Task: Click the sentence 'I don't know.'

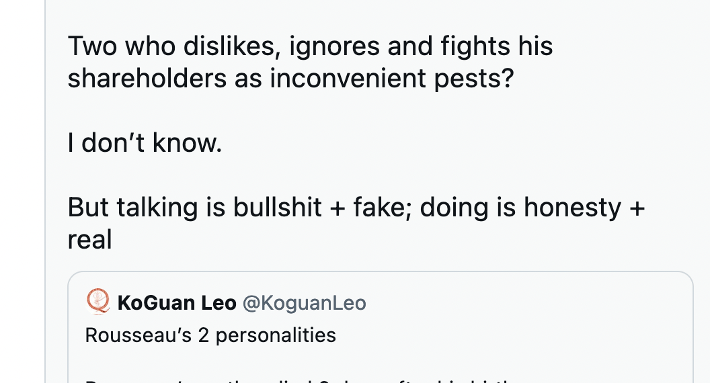Action: coord(145,142)
